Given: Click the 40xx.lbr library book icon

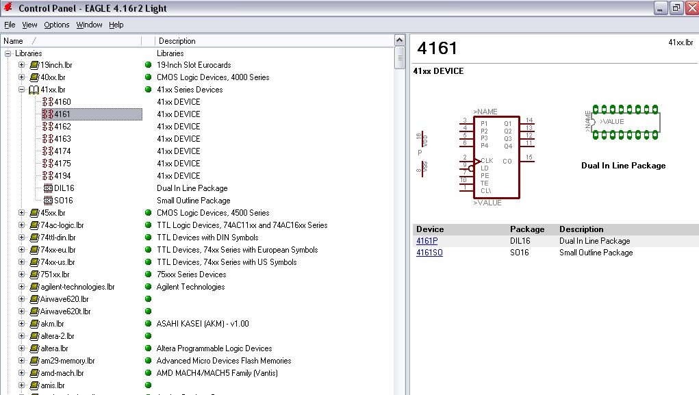Looking at the screenshot, I should pos(34,77).
